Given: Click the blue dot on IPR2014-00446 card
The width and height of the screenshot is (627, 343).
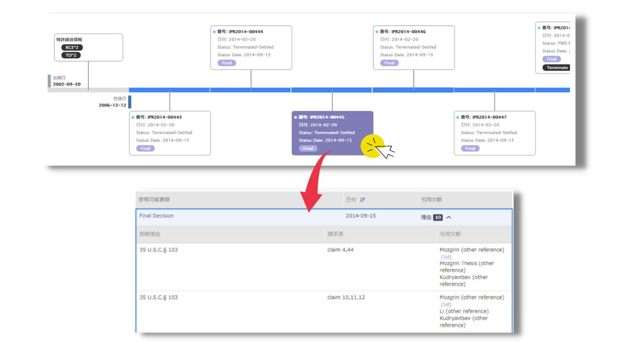Looking at the screenshot, I should click(x=377, y=32).
